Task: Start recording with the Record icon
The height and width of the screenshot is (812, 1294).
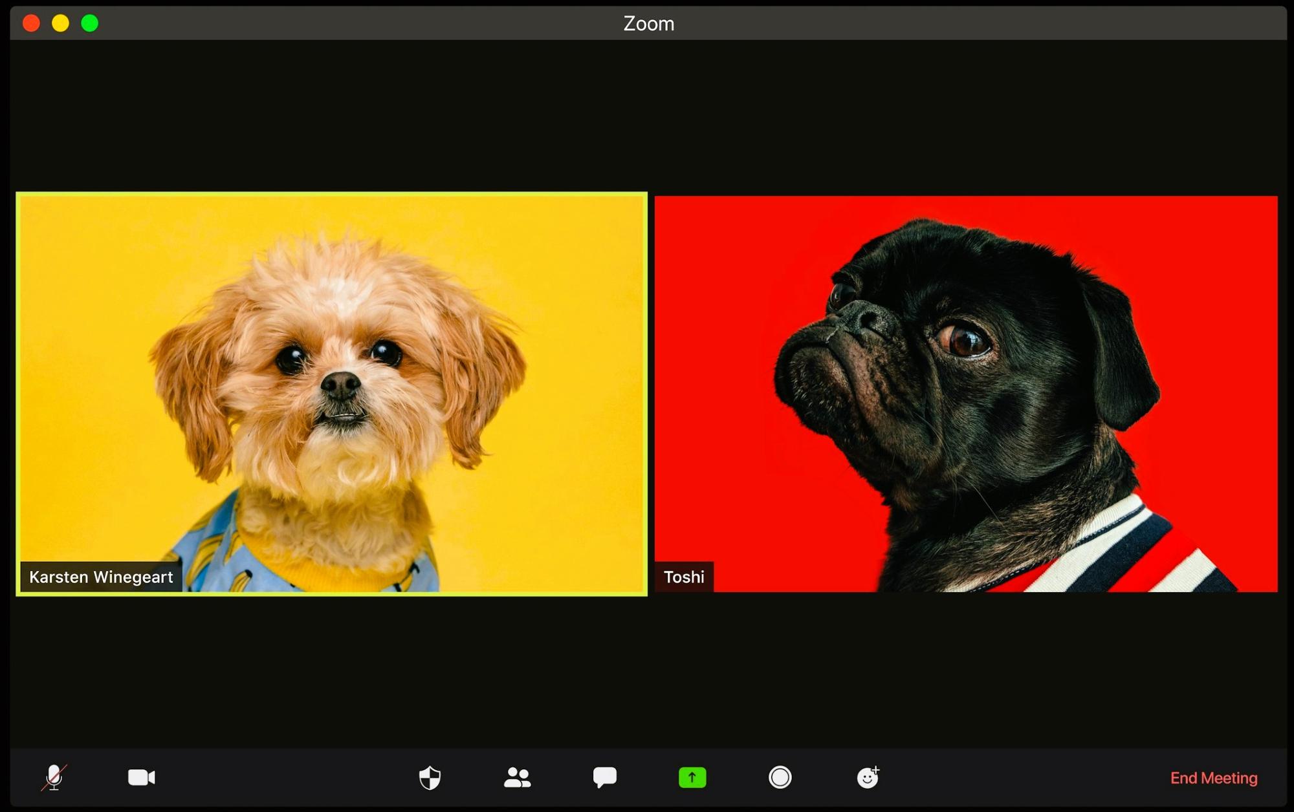Action: click(x=780, y=777)
